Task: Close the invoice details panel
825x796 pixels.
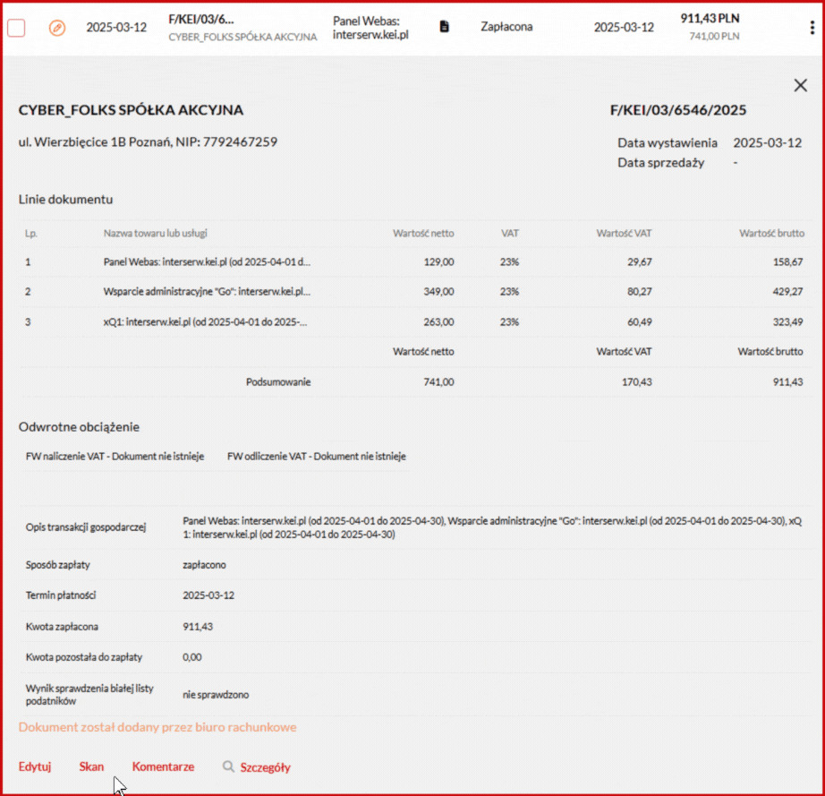Action: pyautogui.click(x=800, y=85)
